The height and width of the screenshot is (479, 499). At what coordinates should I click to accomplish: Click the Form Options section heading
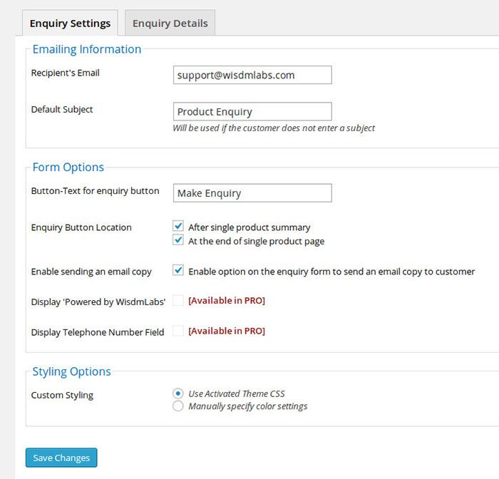[68, 167]
